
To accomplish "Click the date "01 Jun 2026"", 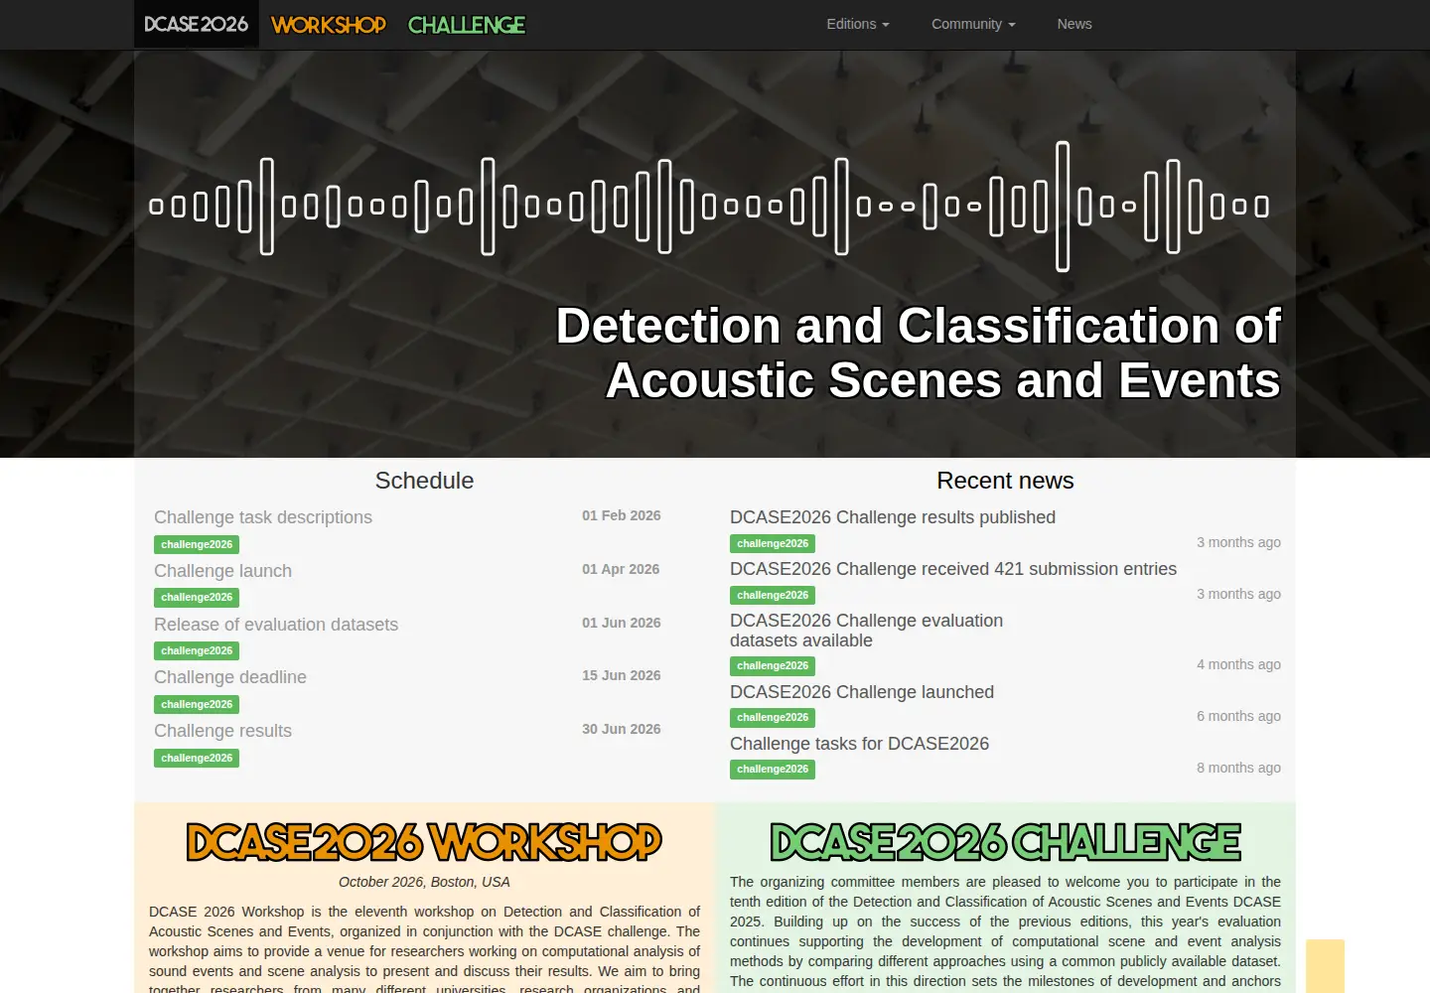I will coord(622,623).
